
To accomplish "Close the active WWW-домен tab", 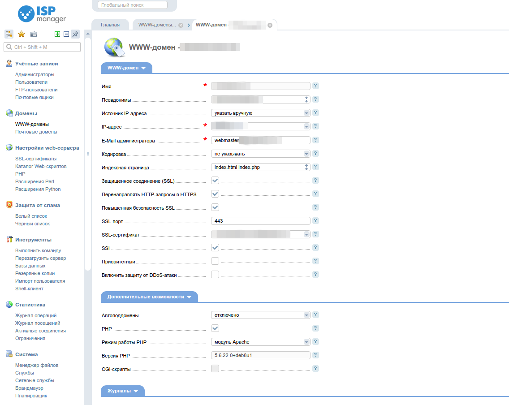I will click(270, 25).
